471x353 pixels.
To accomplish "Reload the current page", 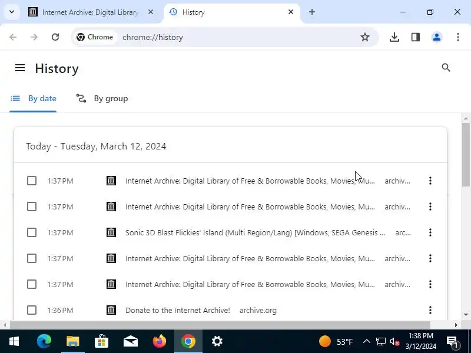I will (x=55, y=37).
